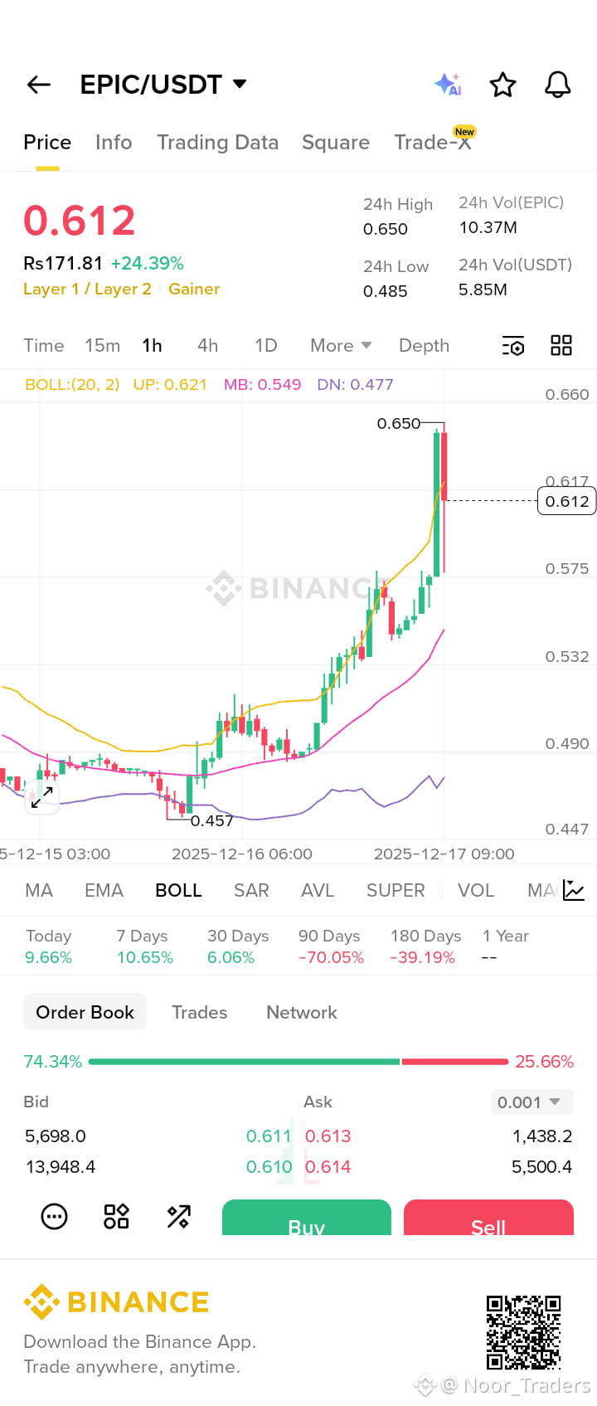Tap the 5,500.4 ask amount

(x=541, y=1167)
